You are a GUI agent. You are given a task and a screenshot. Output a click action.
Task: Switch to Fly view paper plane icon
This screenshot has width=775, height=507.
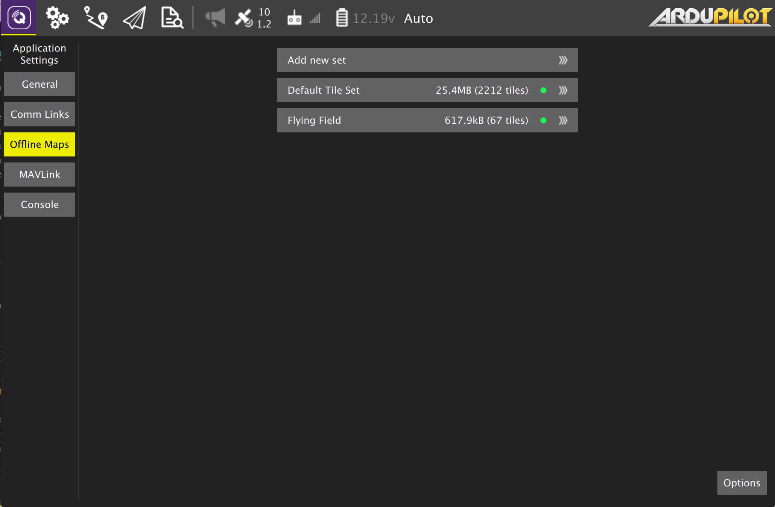134,18
